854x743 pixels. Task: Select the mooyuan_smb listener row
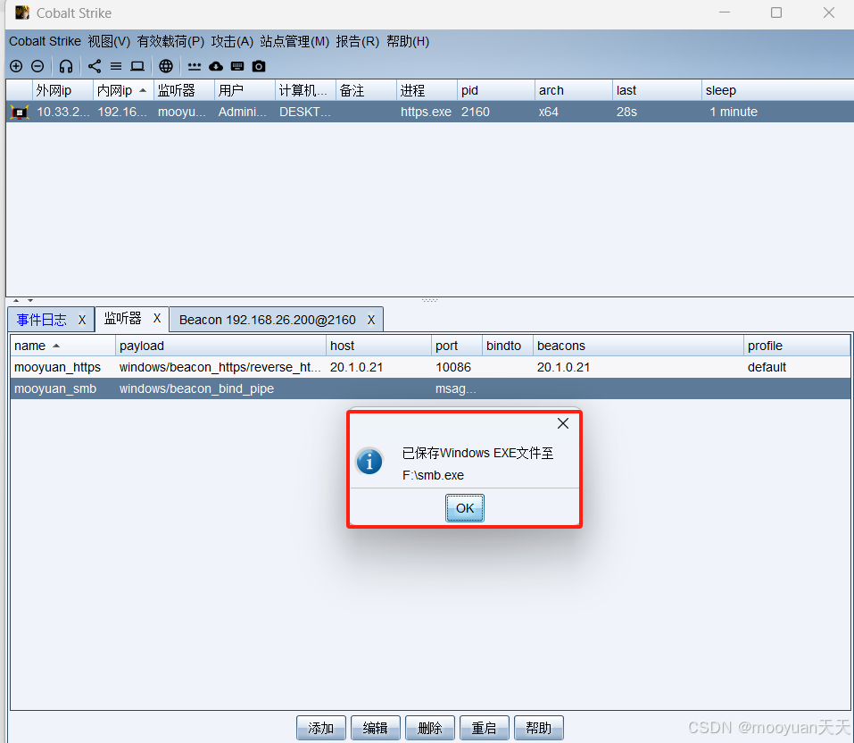(430, 388)
